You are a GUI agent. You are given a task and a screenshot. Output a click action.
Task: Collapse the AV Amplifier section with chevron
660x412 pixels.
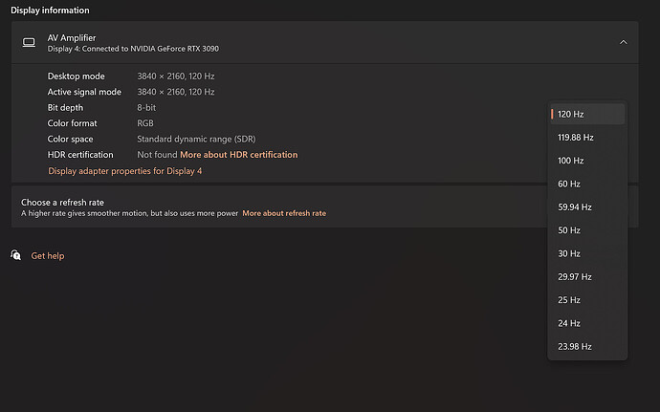(x=623, y=42)
